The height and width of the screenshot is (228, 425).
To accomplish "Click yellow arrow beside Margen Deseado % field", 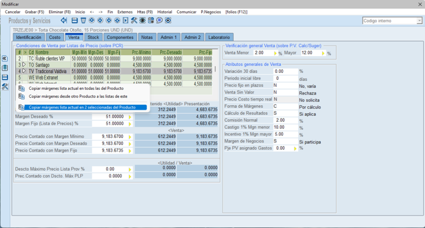I will tap(129, 117).
